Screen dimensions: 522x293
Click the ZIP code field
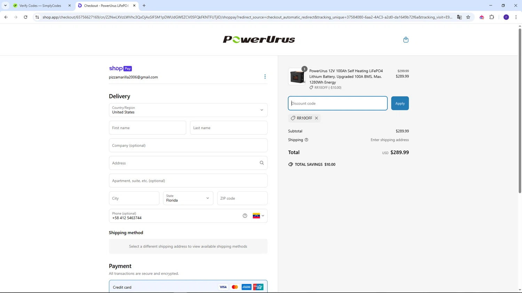coord(242,198)
